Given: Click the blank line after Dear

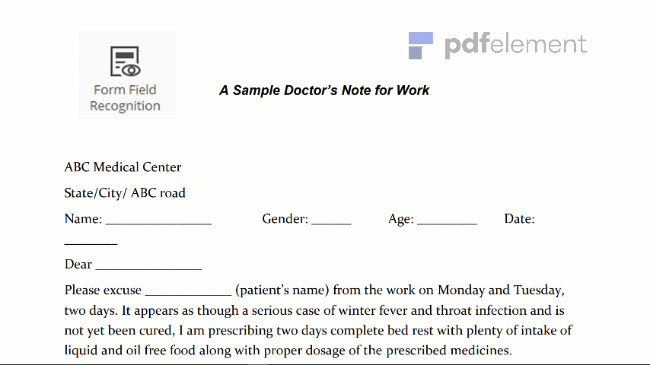Looking at the screenshot, I should coord(148,267).
